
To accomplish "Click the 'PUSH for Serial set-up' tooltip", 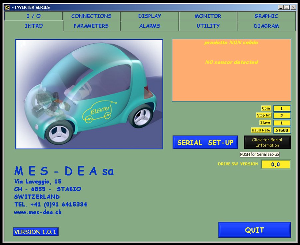I will pos(260,154).
